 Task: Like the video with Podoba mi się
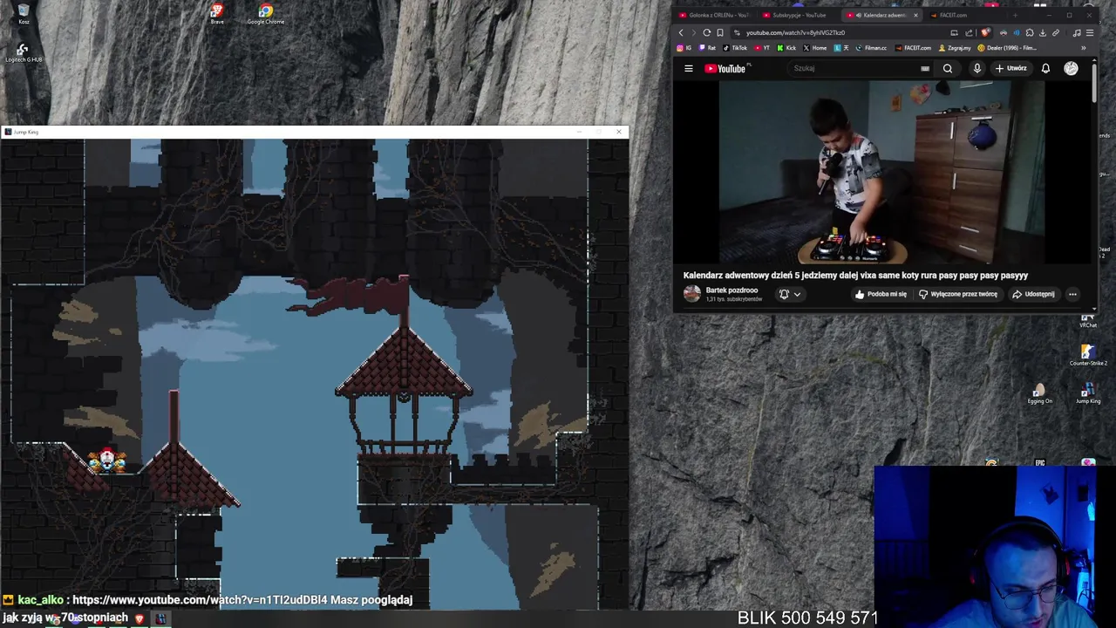881,294
